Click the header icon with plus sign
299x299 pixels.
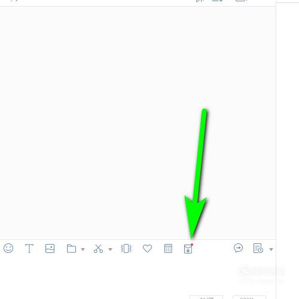point(218,1)
